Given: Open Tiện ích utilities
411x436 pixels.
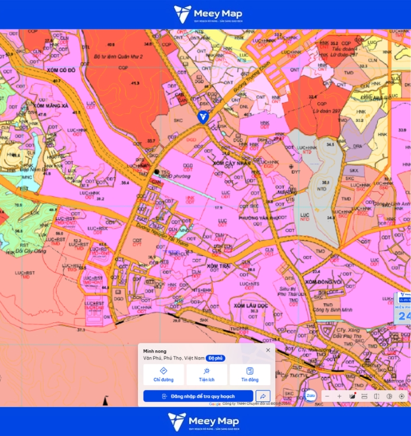Looking at the screenshot, I should coord(207,375).
